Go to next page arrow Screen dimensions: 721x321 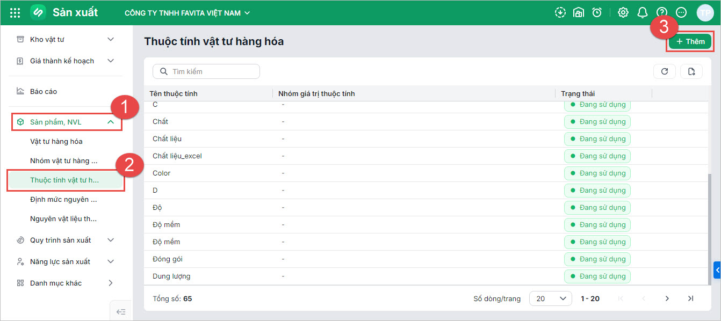click(667, 298)
